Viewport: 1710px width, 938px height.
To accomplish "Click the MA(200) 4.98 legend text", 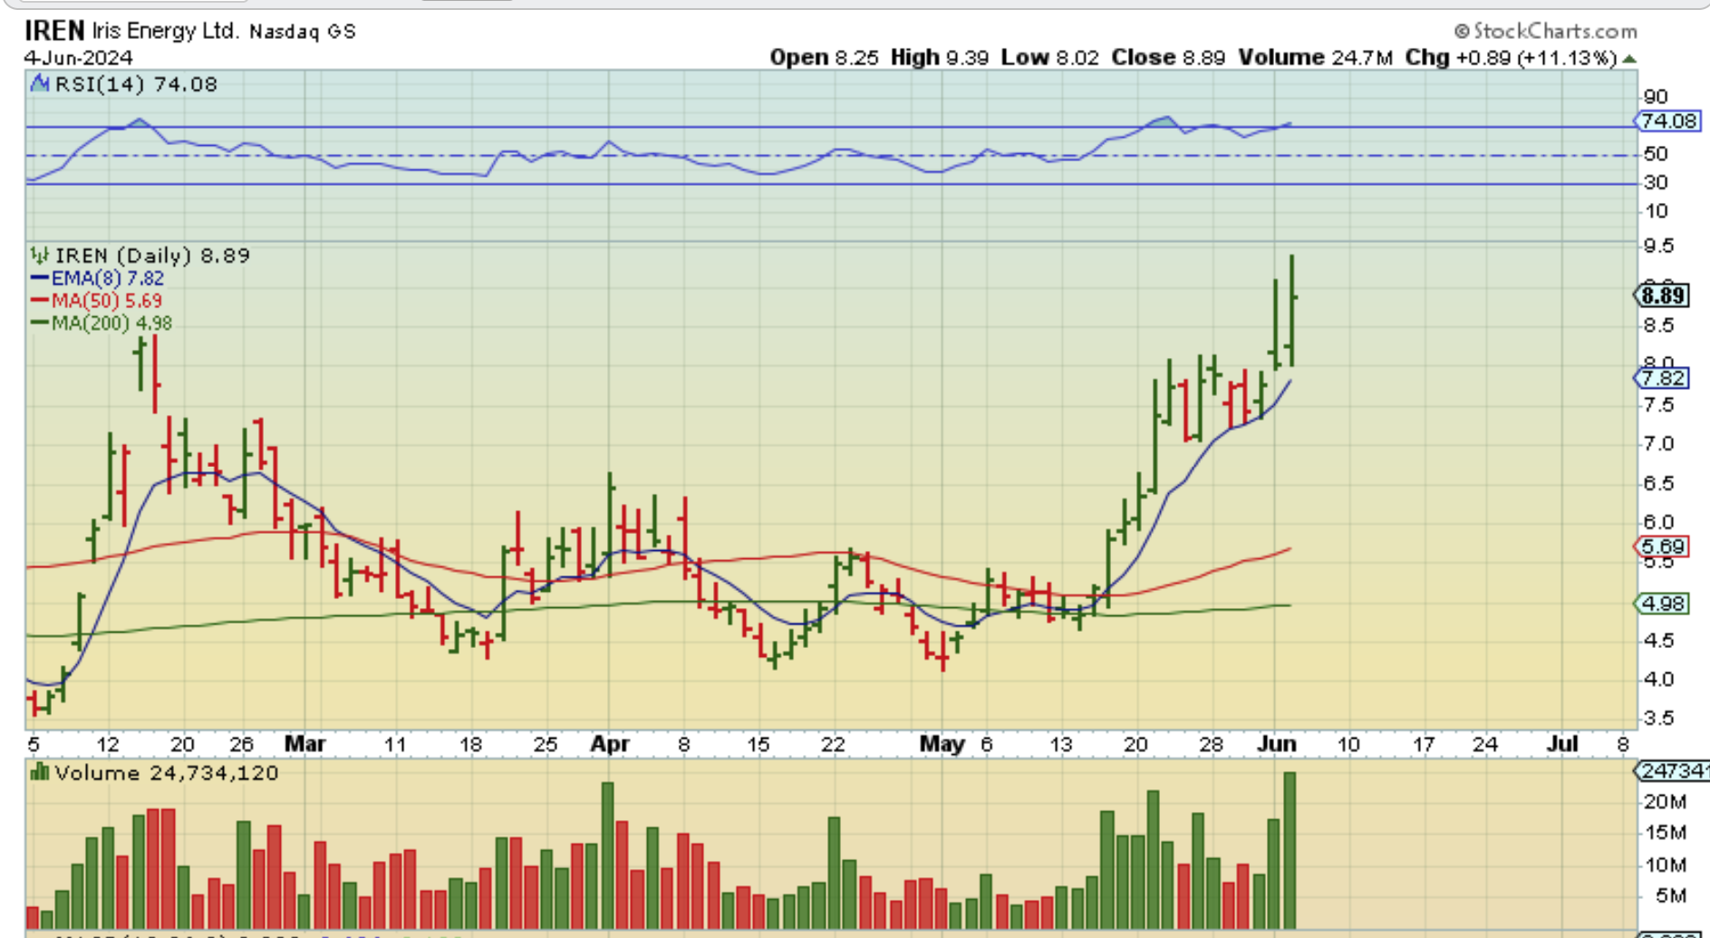I will coord(111,323).
